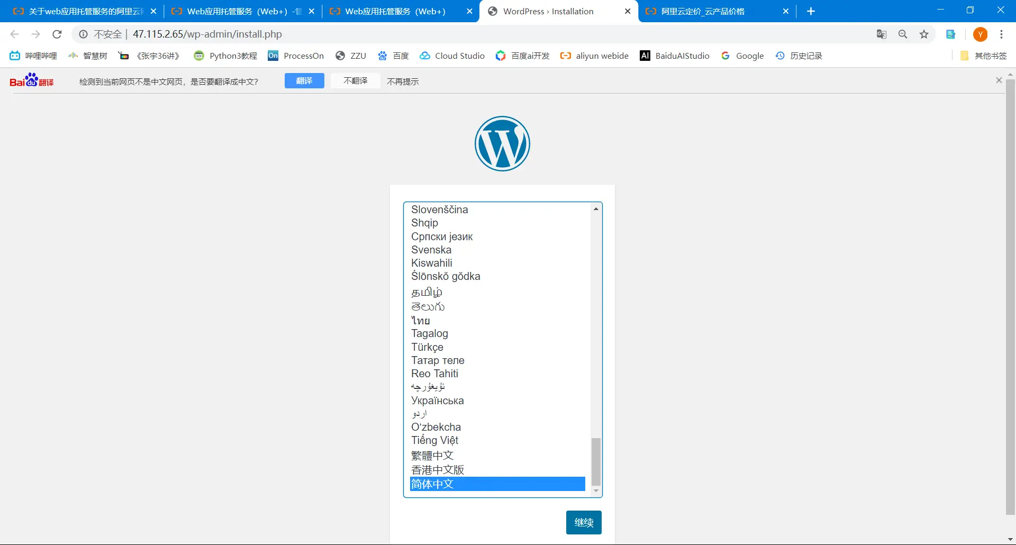Open the ZZU bookmark

351,56
